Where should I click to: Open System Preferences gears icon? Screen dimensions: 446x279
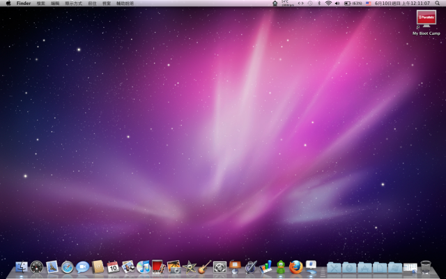point(220,267)
